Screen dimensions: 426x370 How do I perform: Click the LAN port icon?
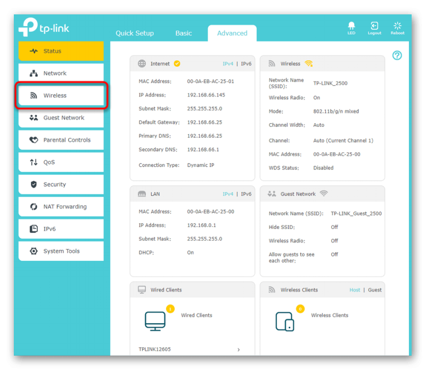(142, 194)
